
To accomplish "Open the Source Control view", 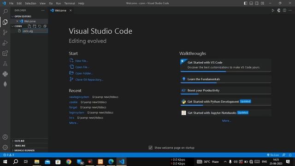I will coord(5,32).
